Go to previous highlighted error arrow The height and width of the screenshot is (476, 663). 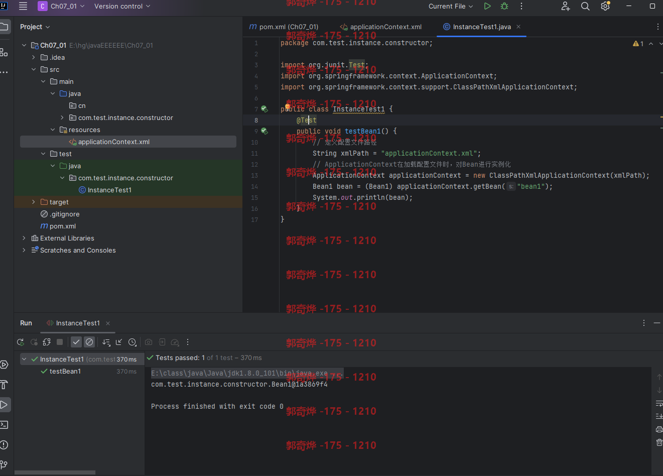click(x=651, y=44)
